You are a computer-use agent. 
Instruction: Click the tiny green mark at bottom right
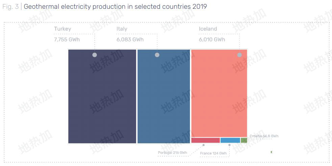pyautogui.click(x=271, y=152)
